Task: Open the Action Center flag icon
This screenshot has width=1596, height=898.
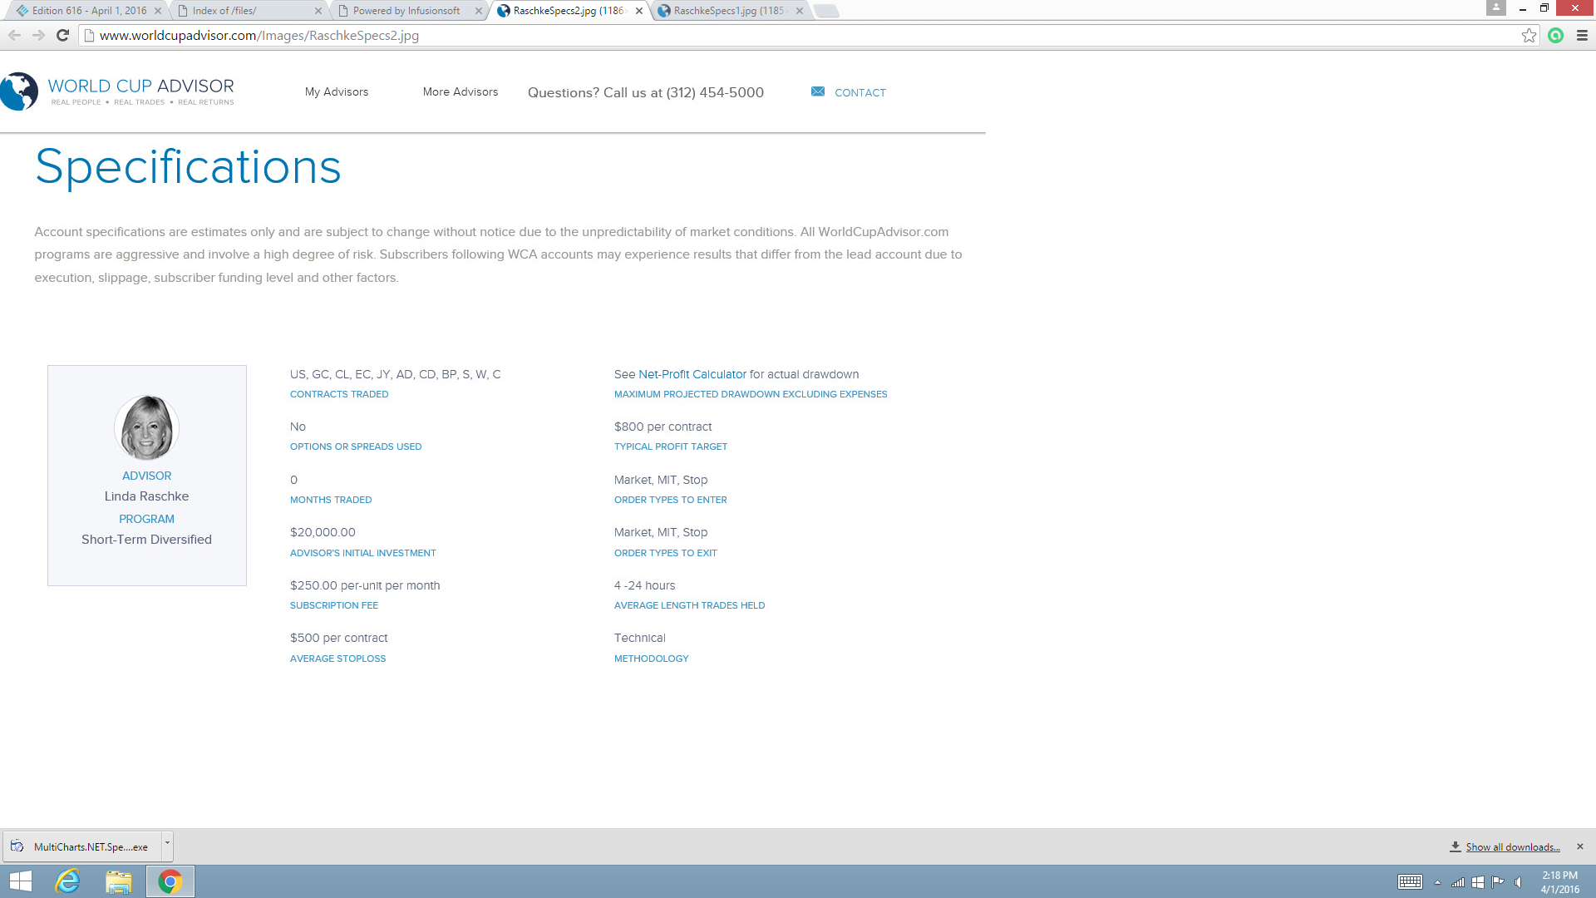Action: click(x=1498, y=882)
